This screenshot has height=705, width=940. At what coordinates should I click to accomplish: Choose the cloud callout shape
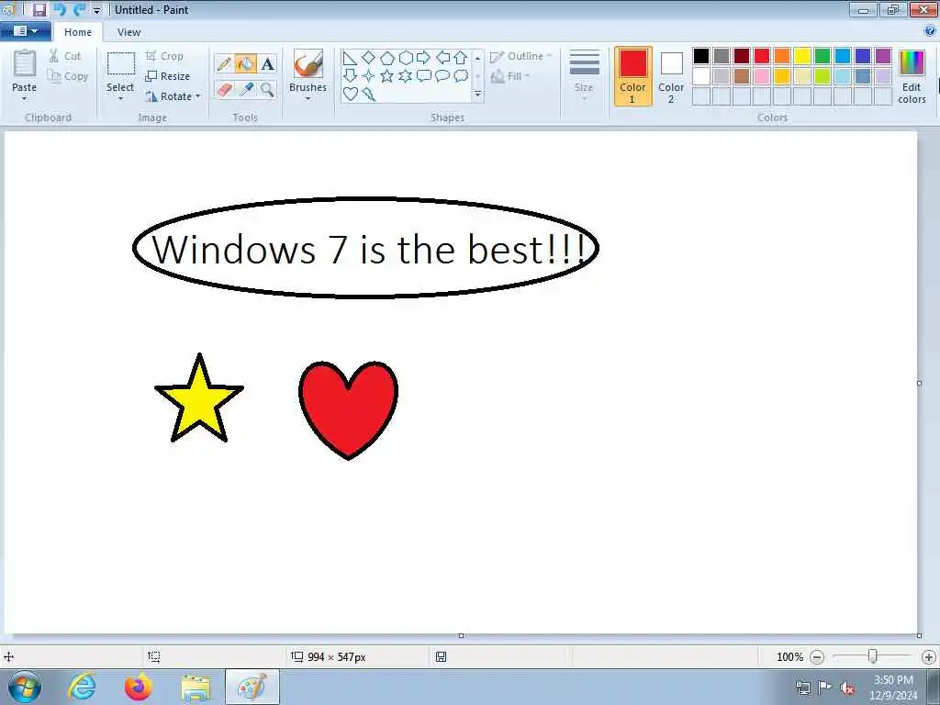point(461,75)
